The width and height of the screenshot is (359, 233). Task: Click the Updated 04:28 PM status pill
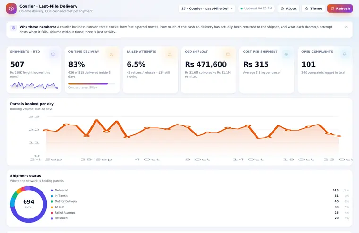click(256, 8)
